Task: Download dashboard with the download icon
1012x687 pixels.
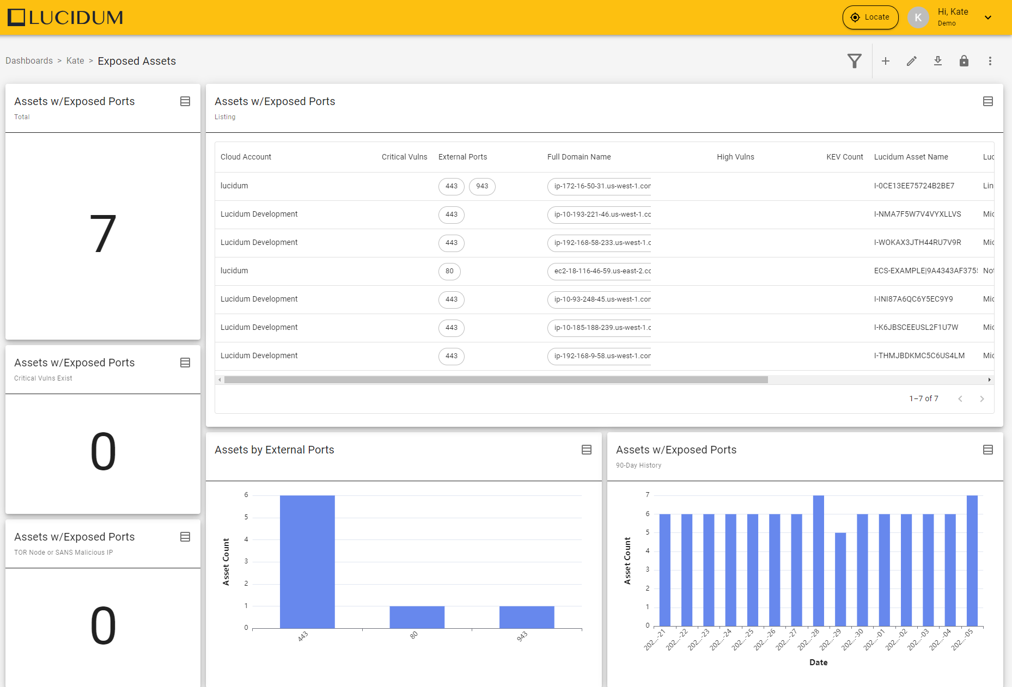Action: pyautogui.click(x=938, y=61)
